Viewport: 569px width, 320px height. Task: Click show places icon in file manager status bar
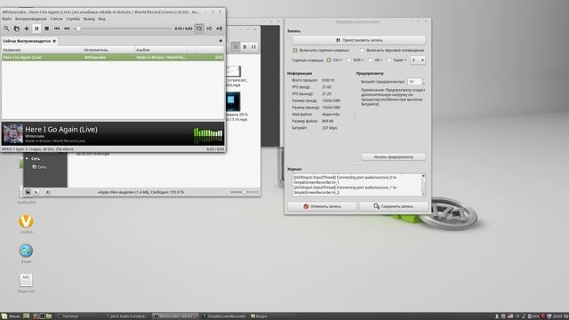coord(28,192)
